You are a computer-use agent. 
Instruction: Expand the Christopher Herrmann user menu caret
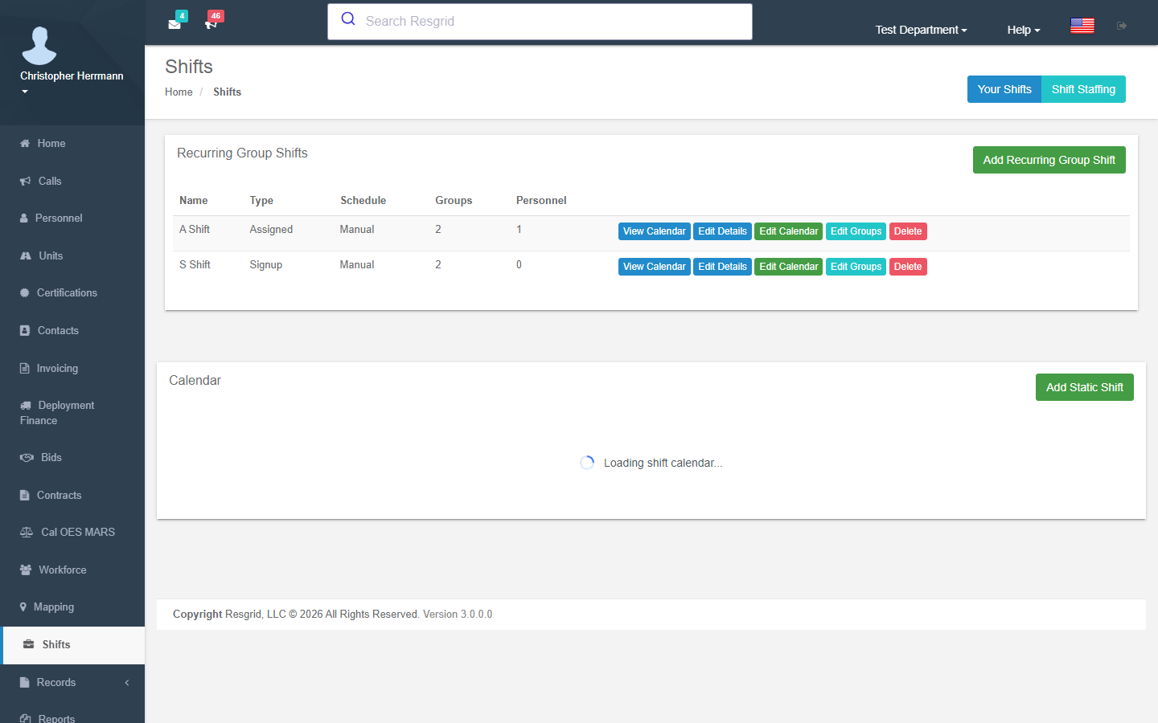click(x=25, y=92)
